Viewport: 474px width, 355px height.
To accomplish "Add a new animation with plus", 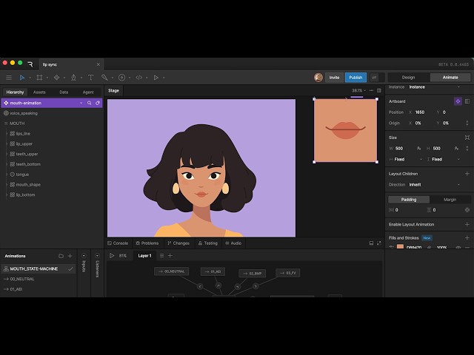I will 70,256.
